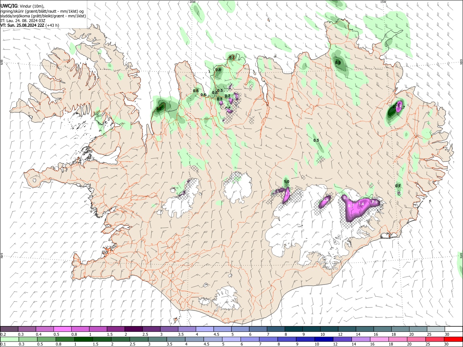The height and width of the screenshot is (347, 463).
Task: Click the '1.4' snowfall value on the glacier
Action: pos(361,204)
